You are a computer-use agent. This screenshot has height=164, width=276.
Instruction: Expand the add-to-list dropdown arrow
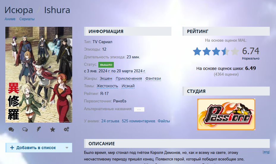67,148
